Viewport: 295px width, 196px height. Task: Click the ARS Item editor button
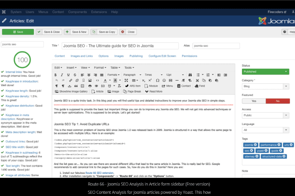coord(133,86)
